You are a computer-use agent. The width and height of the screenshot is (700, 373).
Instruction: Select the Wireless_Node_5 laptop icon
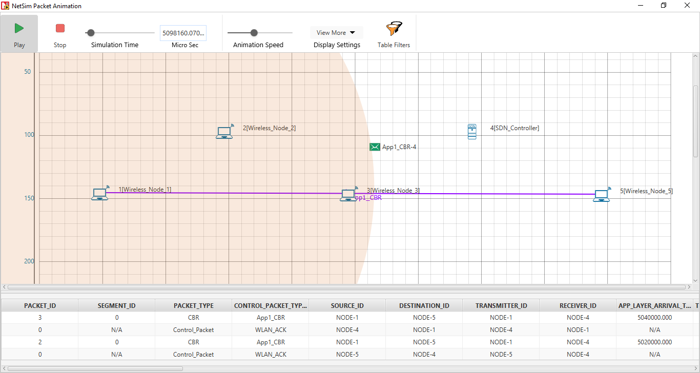[x=602, y=195]
